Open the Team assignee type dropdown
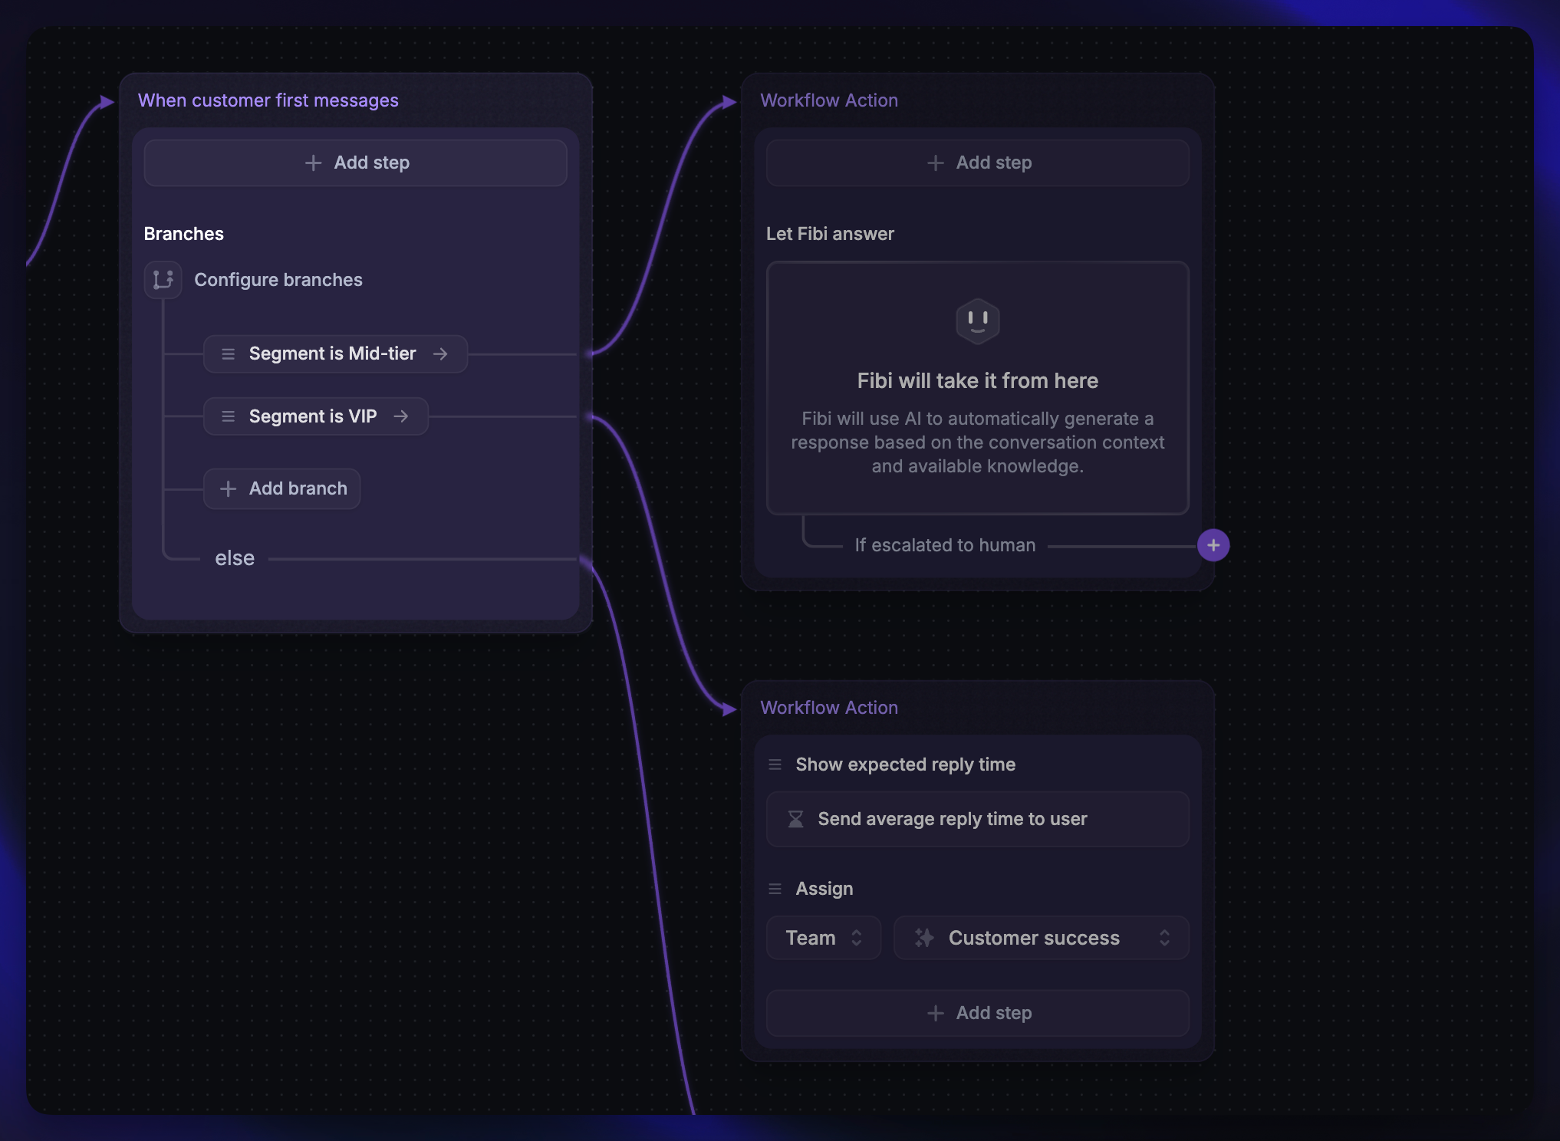The height and width of the screenshot is (1141, 1560). (824, 938)
